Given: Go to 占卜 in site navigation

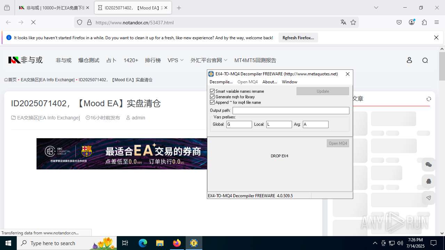Looking at the screenshot, I should tap(111, 60).
